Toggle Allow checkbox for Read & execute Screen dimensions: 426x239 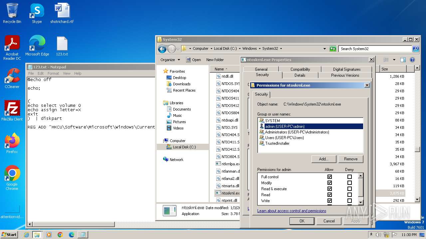(x=329, y=189)
